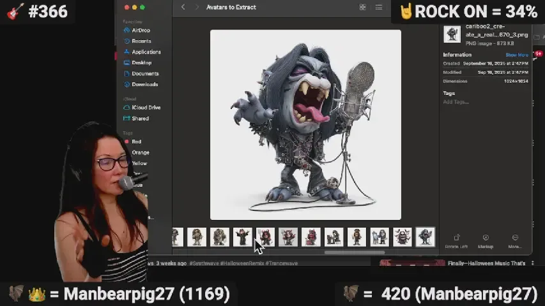Image resolution: width=545 pixels, height=306 pixels.
Task: Click the gallery strip horizontal scrollbar
Action: [355, 252]
